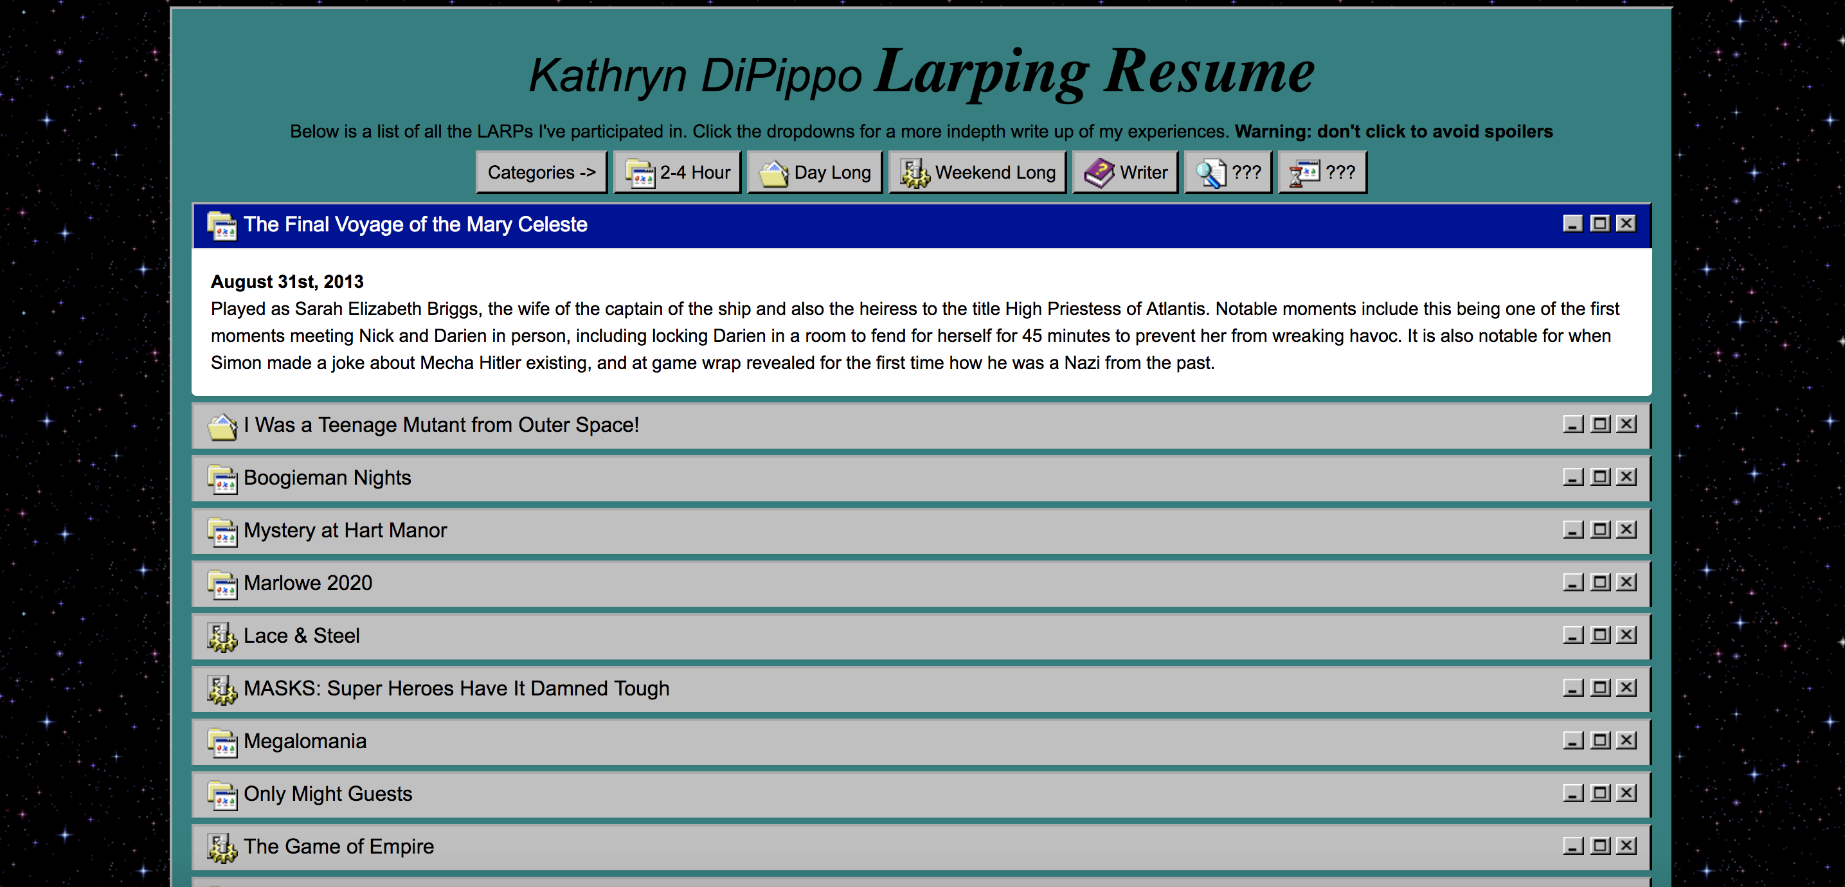Click the card icon beside Boogieman Nights
Screen dimensions: 1845x887
(x=222, y=478)
